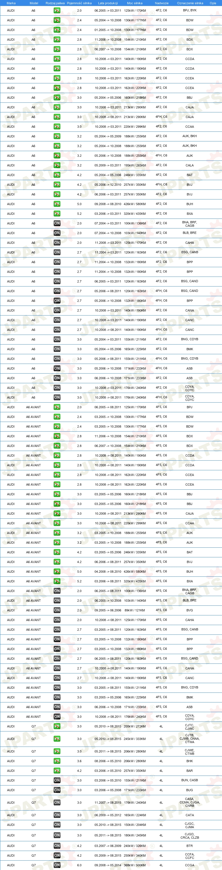
Task: Click diesel ON icon in A6 4F2 BLB, BRE row
Action: coord(57,233)
